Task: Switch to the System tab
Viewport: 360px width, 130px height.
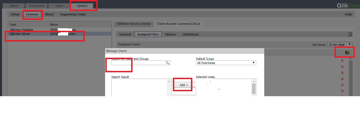Action: (82, 6)
